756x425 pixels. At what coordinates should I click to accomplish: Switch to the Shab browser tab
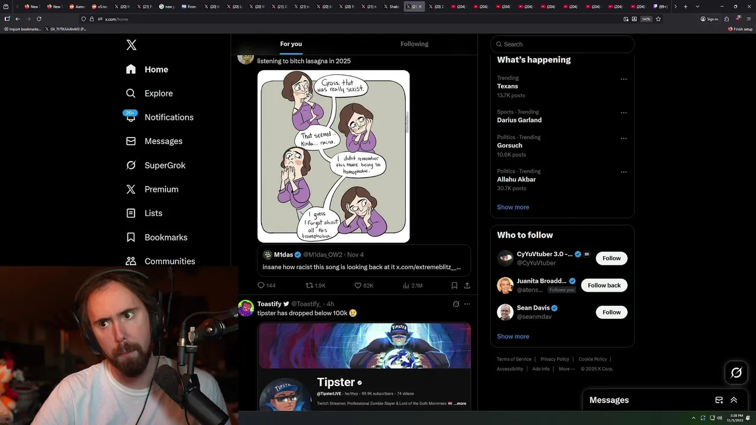pos(392,6)
